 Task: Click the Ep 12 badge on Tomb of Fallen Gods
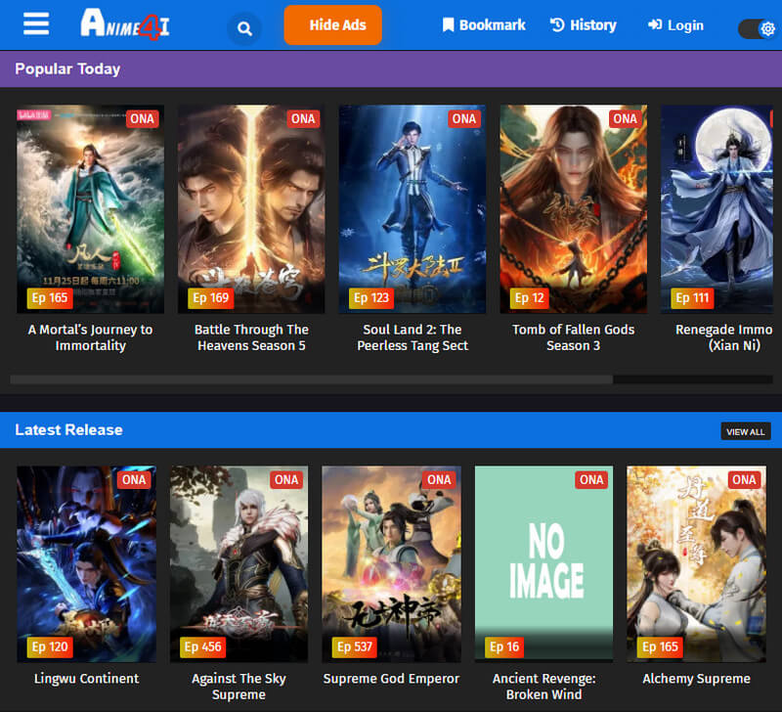pyautogui.click(x=530, y=298)
